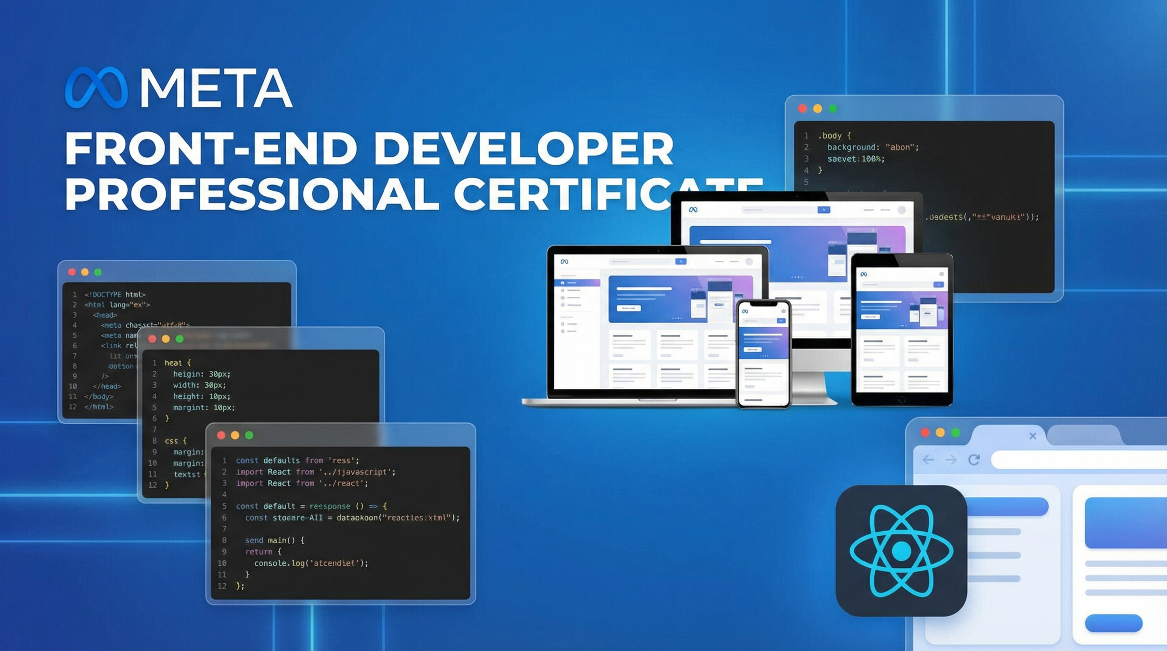
Task: Click the blue search button in the laptop navbar
Action: click(681, 262)
